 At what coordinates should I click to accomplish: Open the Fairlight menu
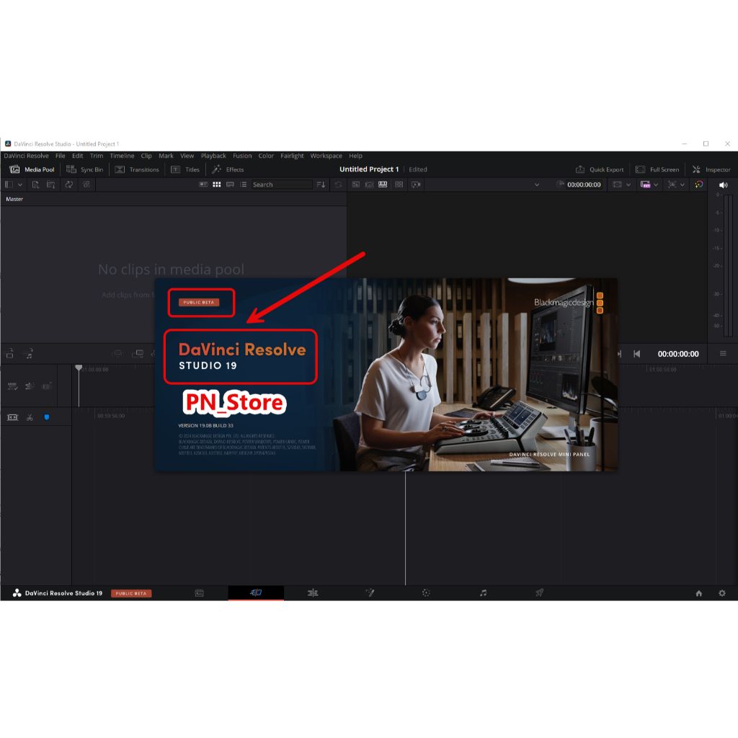292,156
